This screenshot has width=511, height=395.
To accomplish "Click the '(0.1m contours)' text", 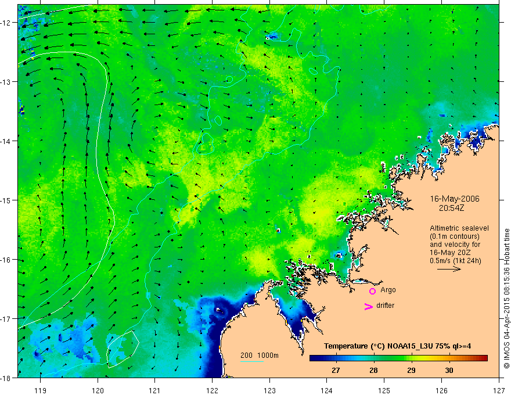I will (455, 236).
